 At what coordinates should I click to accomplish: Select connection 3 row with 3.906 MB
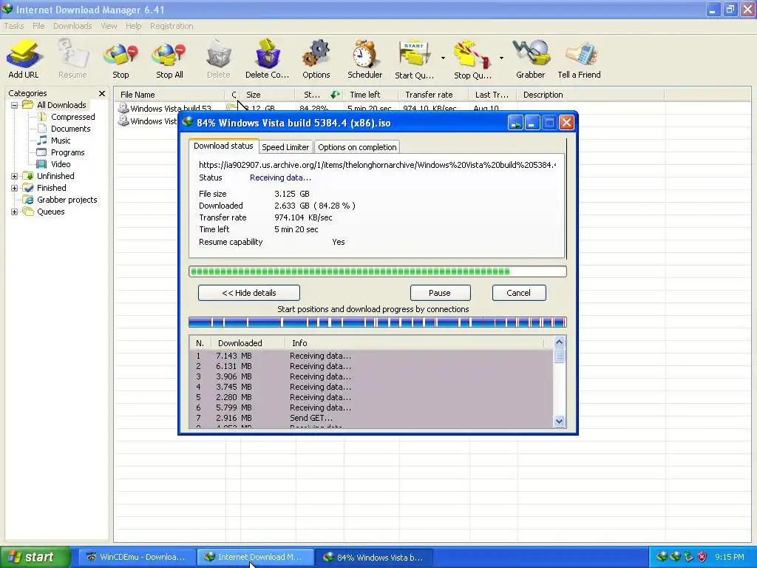click(x=371, y=376)
